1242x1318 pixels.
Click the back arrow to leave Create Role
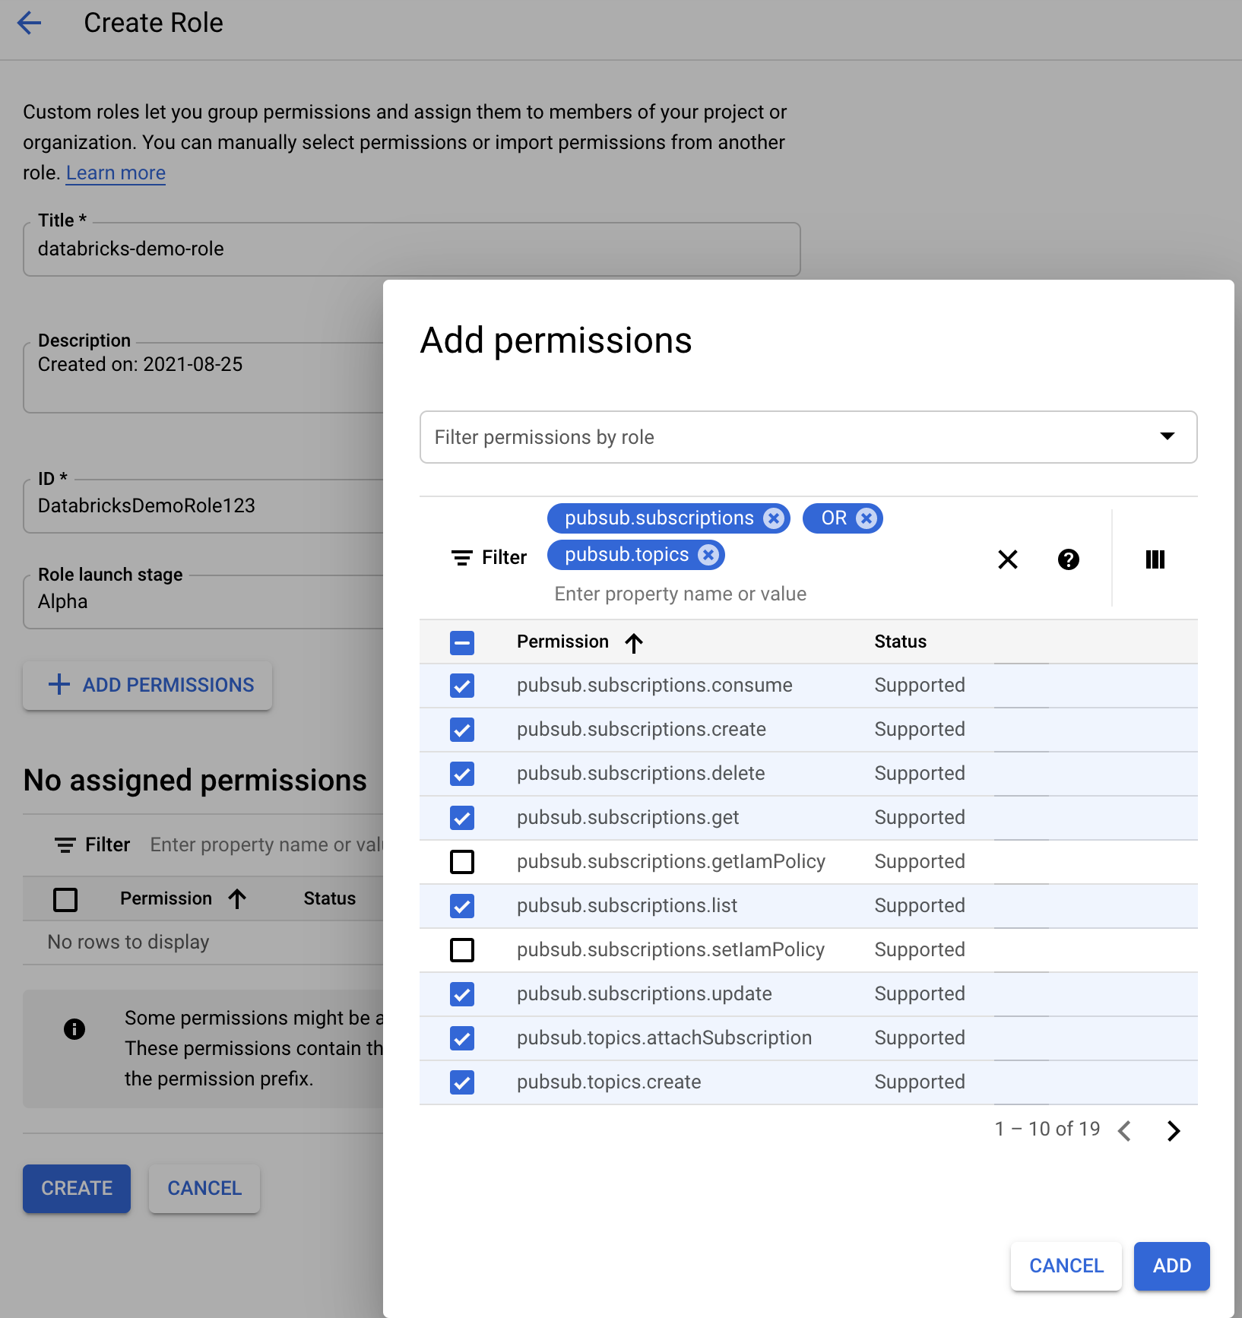pyautogui.click(x=29, y=24)
